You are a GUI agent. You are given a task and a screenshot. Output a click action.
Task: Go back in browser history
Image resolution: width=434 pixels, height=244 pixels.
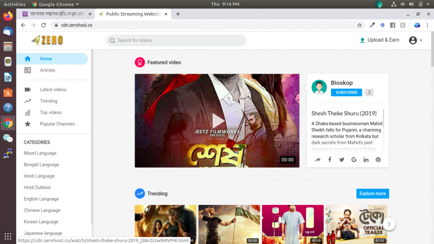tap(23, 25)
